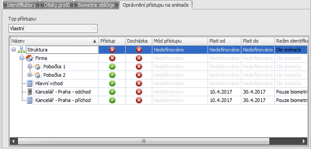Sort by the Název column header
This screenshot has height=149, width=311.
pyautogui.click(x=54, y=41)
